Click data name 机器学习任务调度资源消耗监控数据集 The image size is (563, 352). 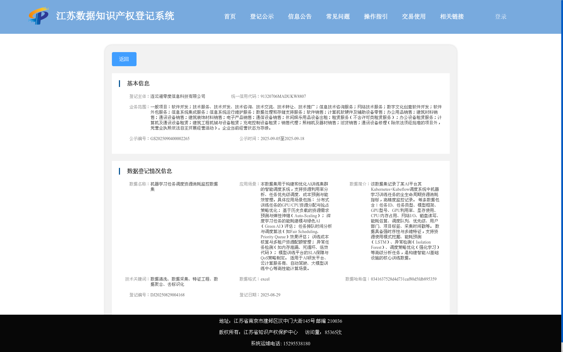click(184, 187)
